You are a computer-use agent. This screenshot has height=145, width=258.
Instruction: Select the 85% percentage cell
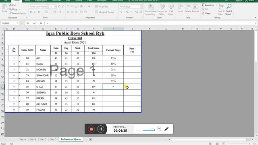[x=113, y=58]
